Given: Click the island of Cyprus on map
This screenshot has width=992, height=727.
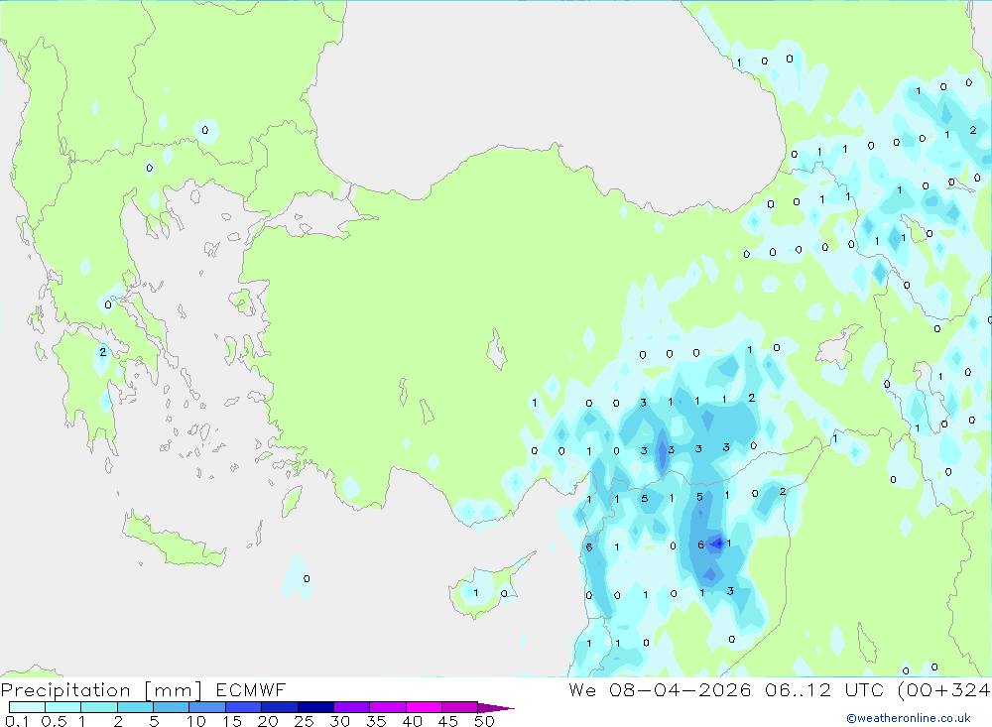Looking at the screenshot, I should click(x=486, y=588).
